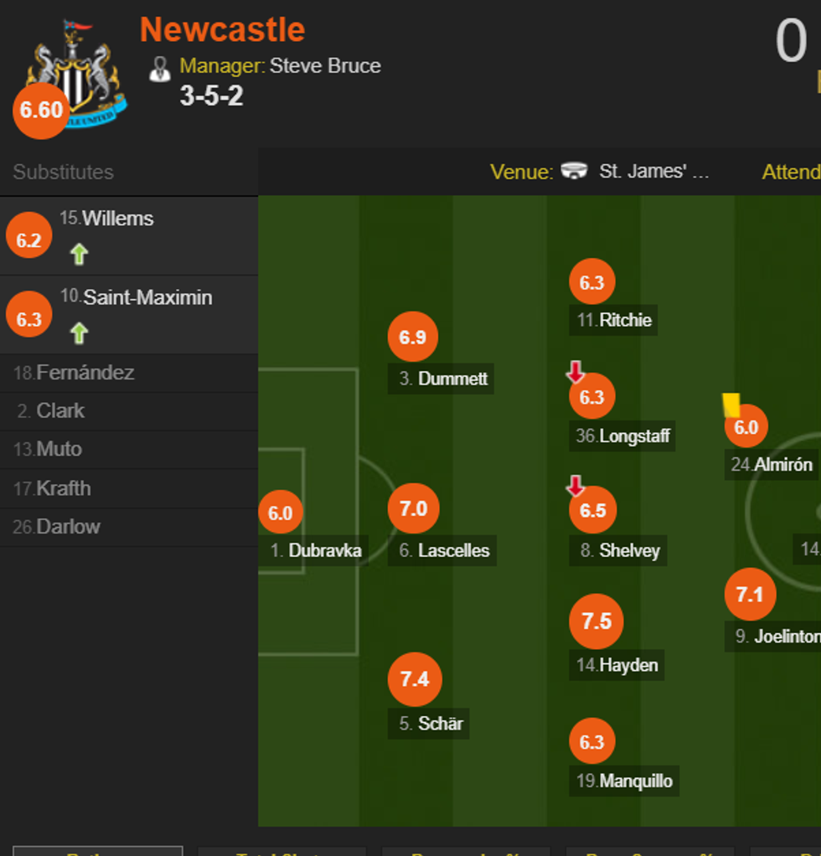
Task: Click Hayden's 7.5 rating circle
Action: click(596, 621)
